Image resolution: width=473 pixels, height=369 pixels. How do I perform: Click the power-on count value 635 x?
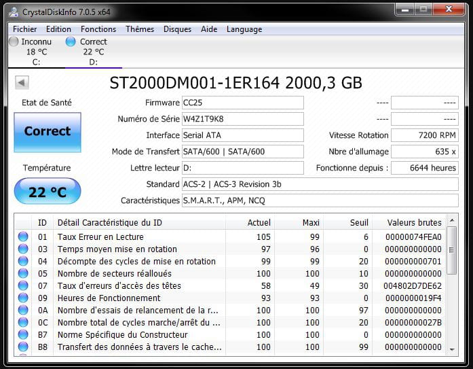[x=425, y=152]
